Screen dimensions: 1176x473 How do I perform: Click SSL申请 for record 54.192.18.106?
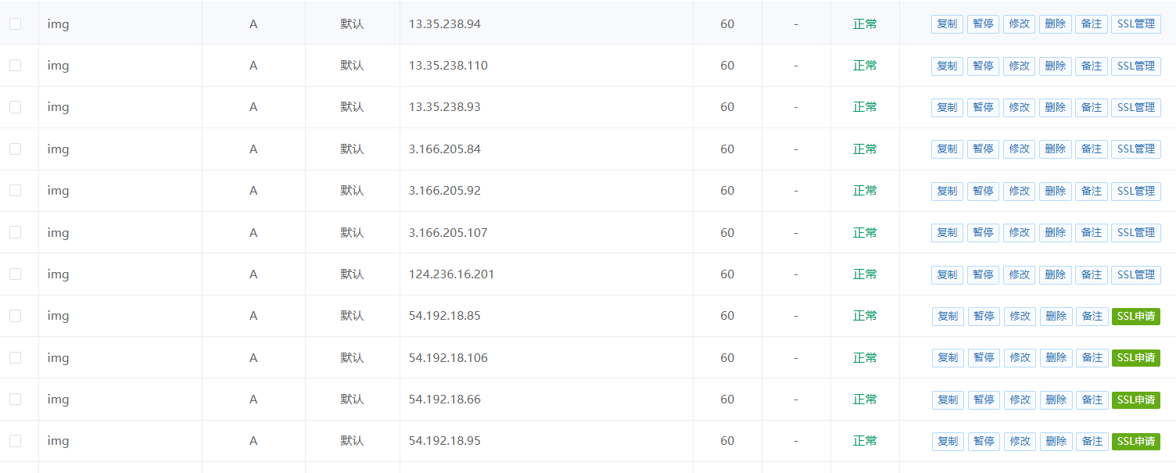pos(1135,358)
